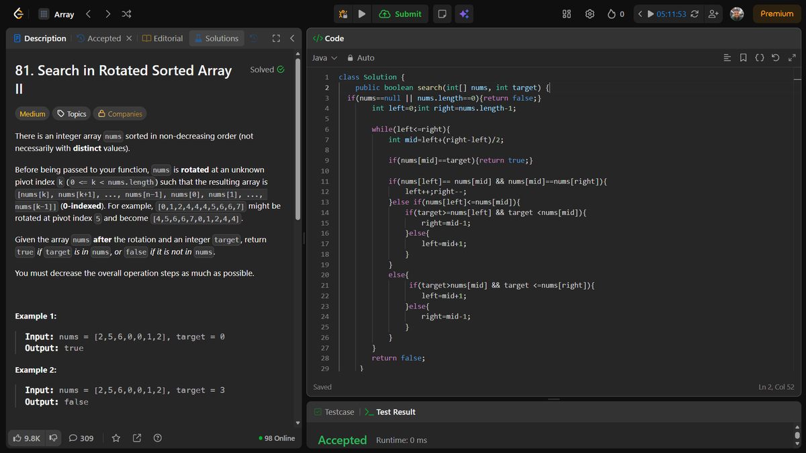Click the streak flame counter
The width and height of the screenshot is (806, 453).
tap(616, 14)
